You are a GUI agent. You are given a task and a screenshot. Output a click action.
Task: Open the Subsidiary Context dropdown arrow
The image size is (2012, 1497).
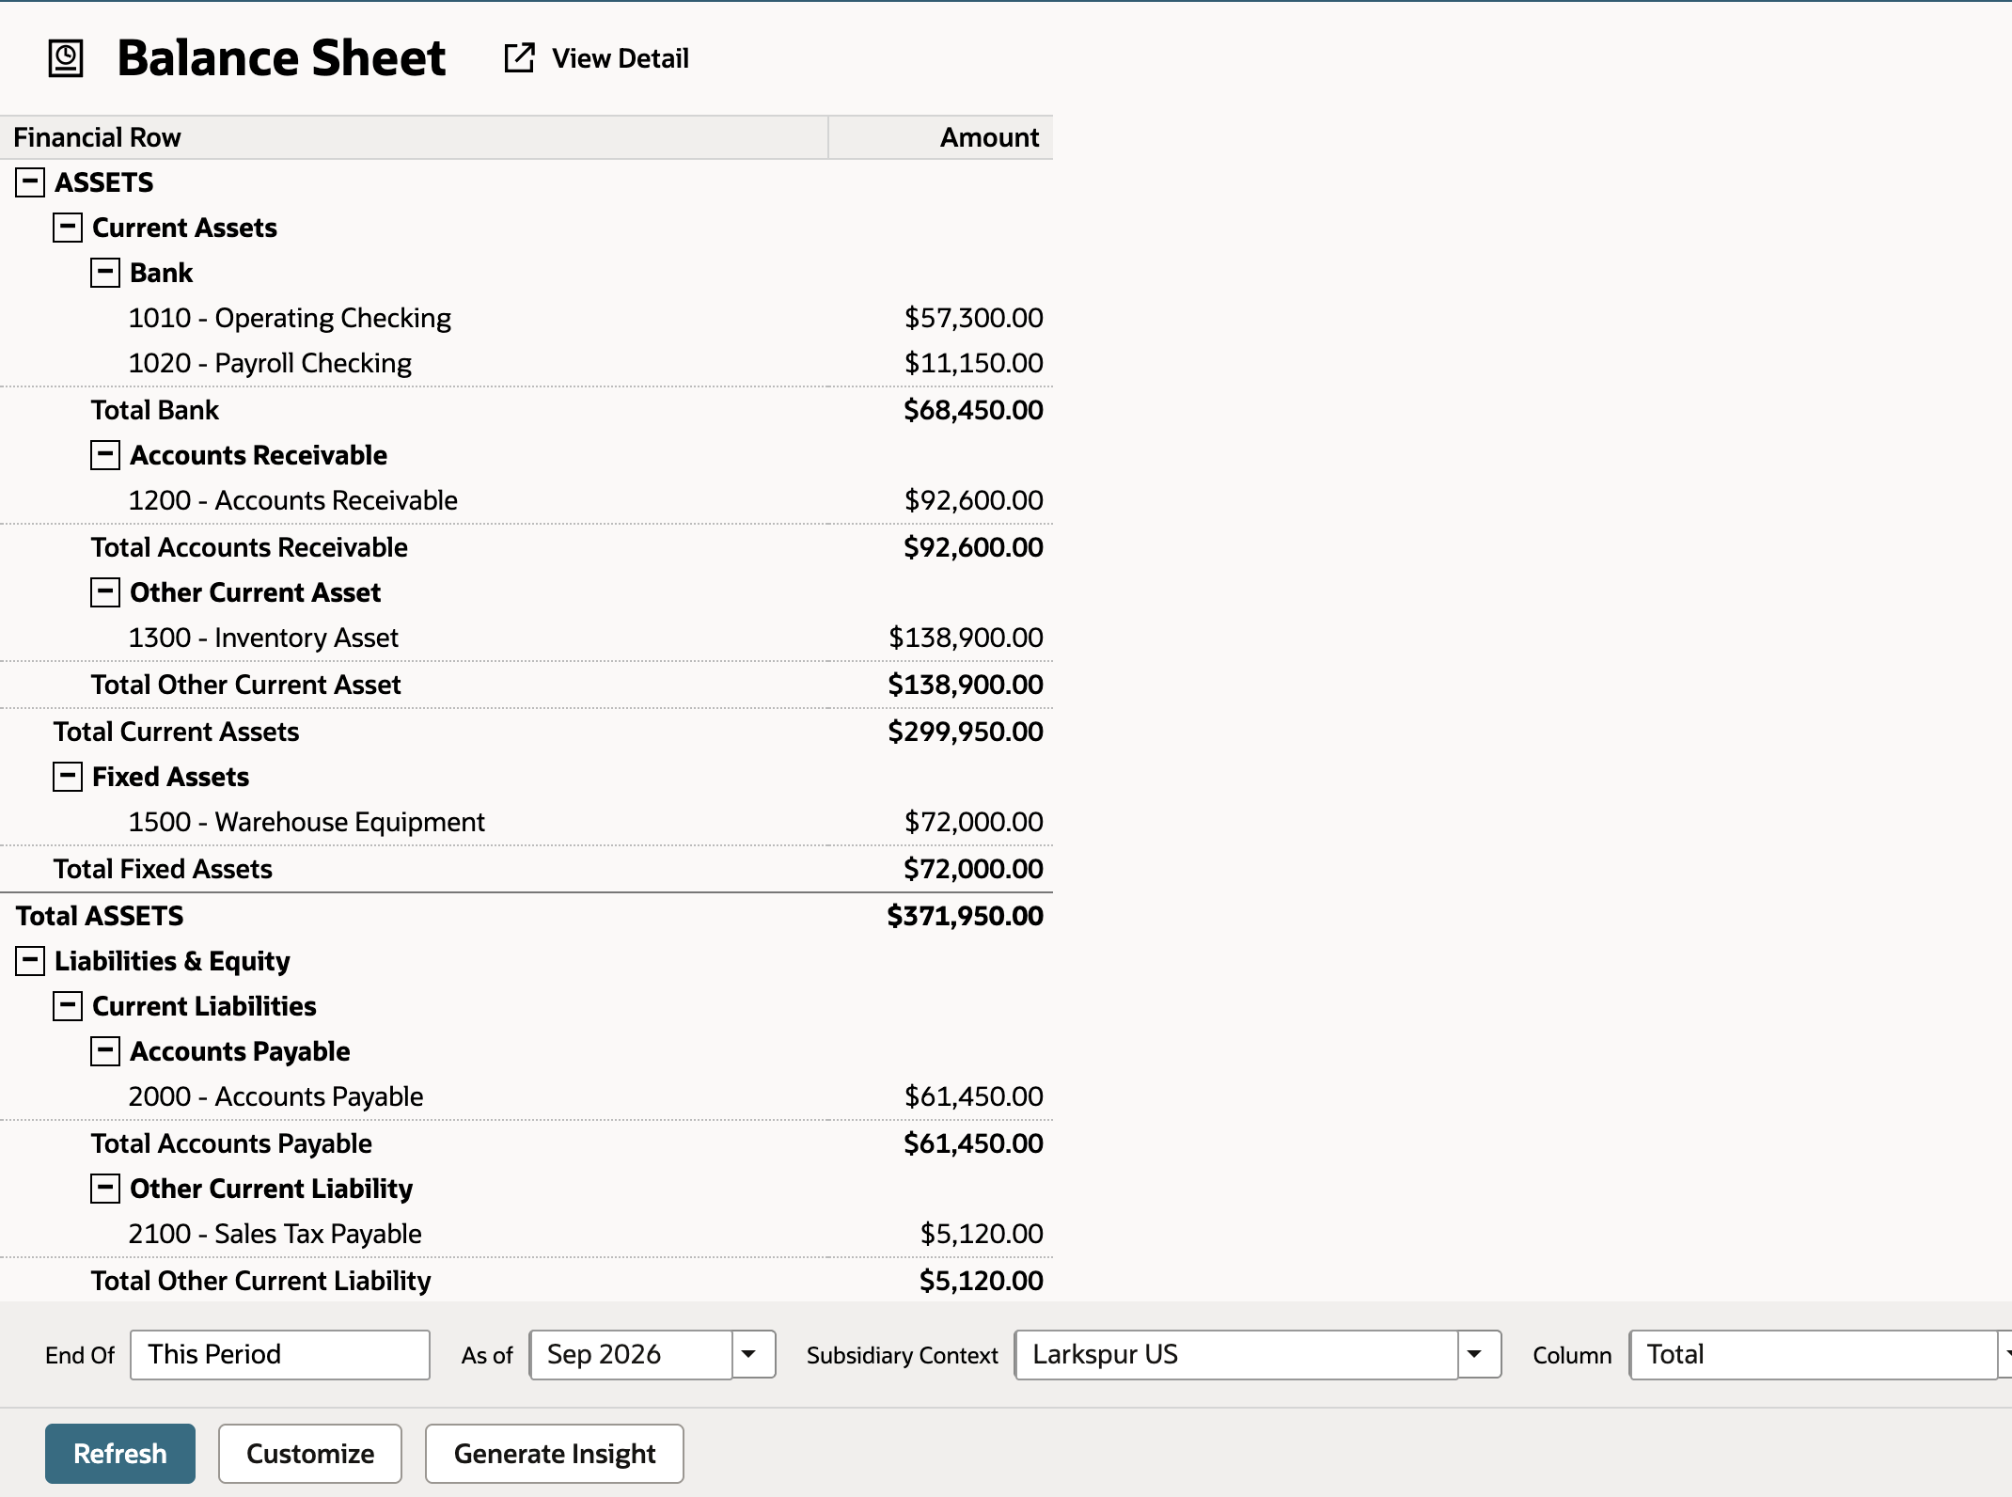tap(1479, 1355)
